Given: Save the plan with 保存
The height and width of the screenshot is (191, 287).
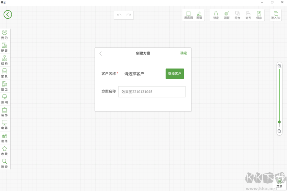Looking at the screenshot, I should pyautogui.click(x=259, y=15).
